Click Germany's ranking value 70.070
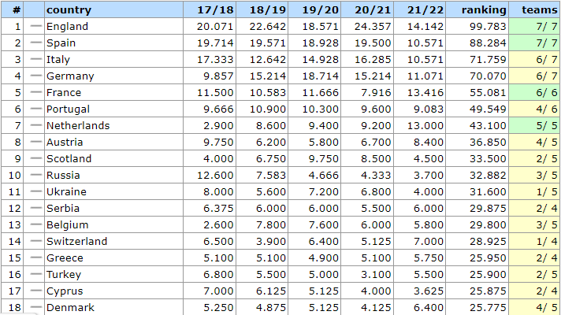 [x=488, y=76]
